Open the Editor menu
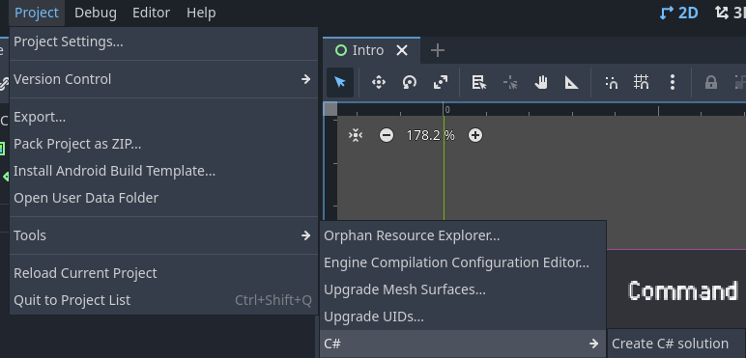The image size is (746, 358). point(152,13)
